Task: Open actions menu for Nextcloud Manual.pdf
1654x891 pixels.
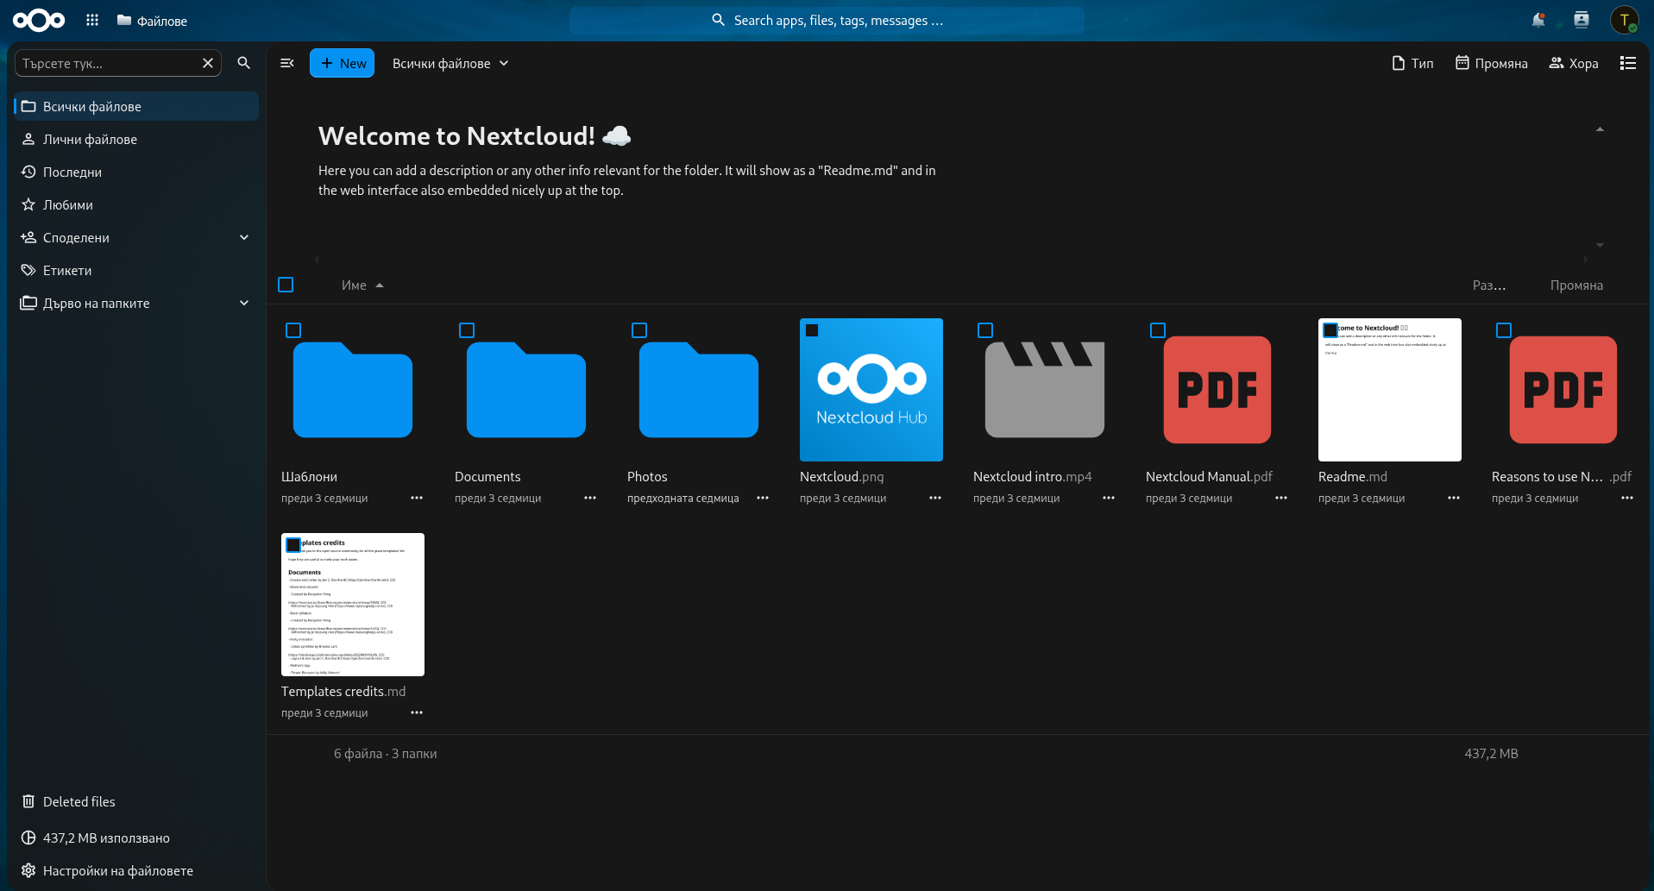Action: pos(1281,498)
